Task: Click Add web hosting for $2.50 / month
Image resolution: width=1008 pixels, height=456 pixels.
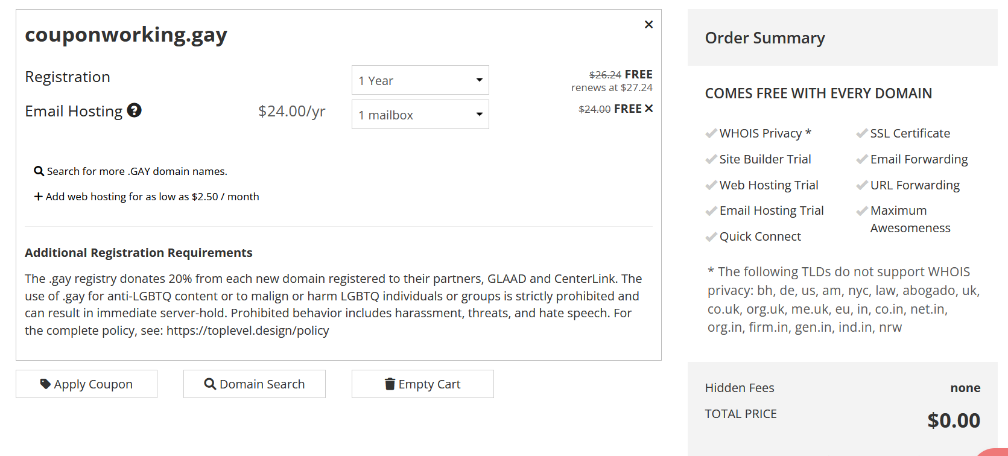Action: tap(153, 197)
